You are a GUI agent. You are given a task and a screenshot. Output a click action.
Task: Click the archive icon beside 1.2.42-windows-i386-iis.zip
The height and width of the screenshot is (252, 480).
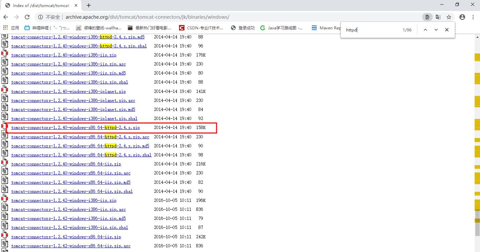[x=5, y=198]
